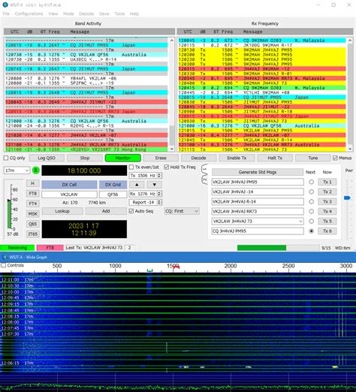This screenshot has width=356, height=392.
Task: Switch to Q65 mode button
Action: 32,224
